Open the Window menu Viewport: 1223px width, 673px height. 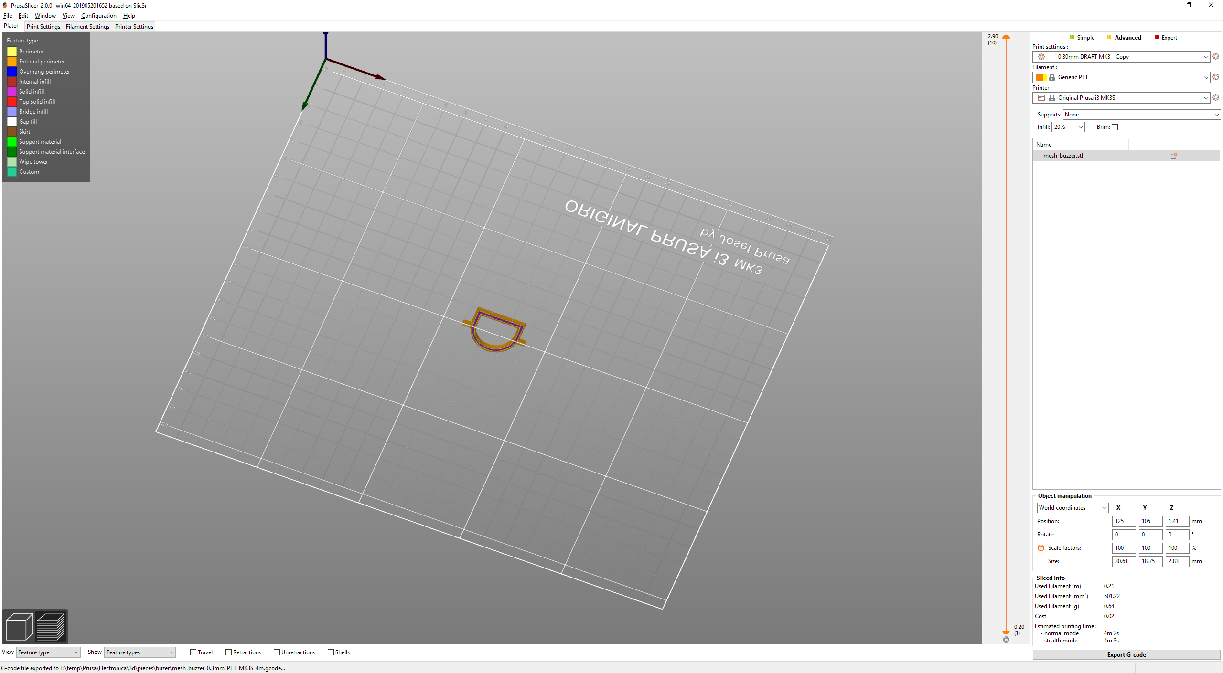point(45,16)
